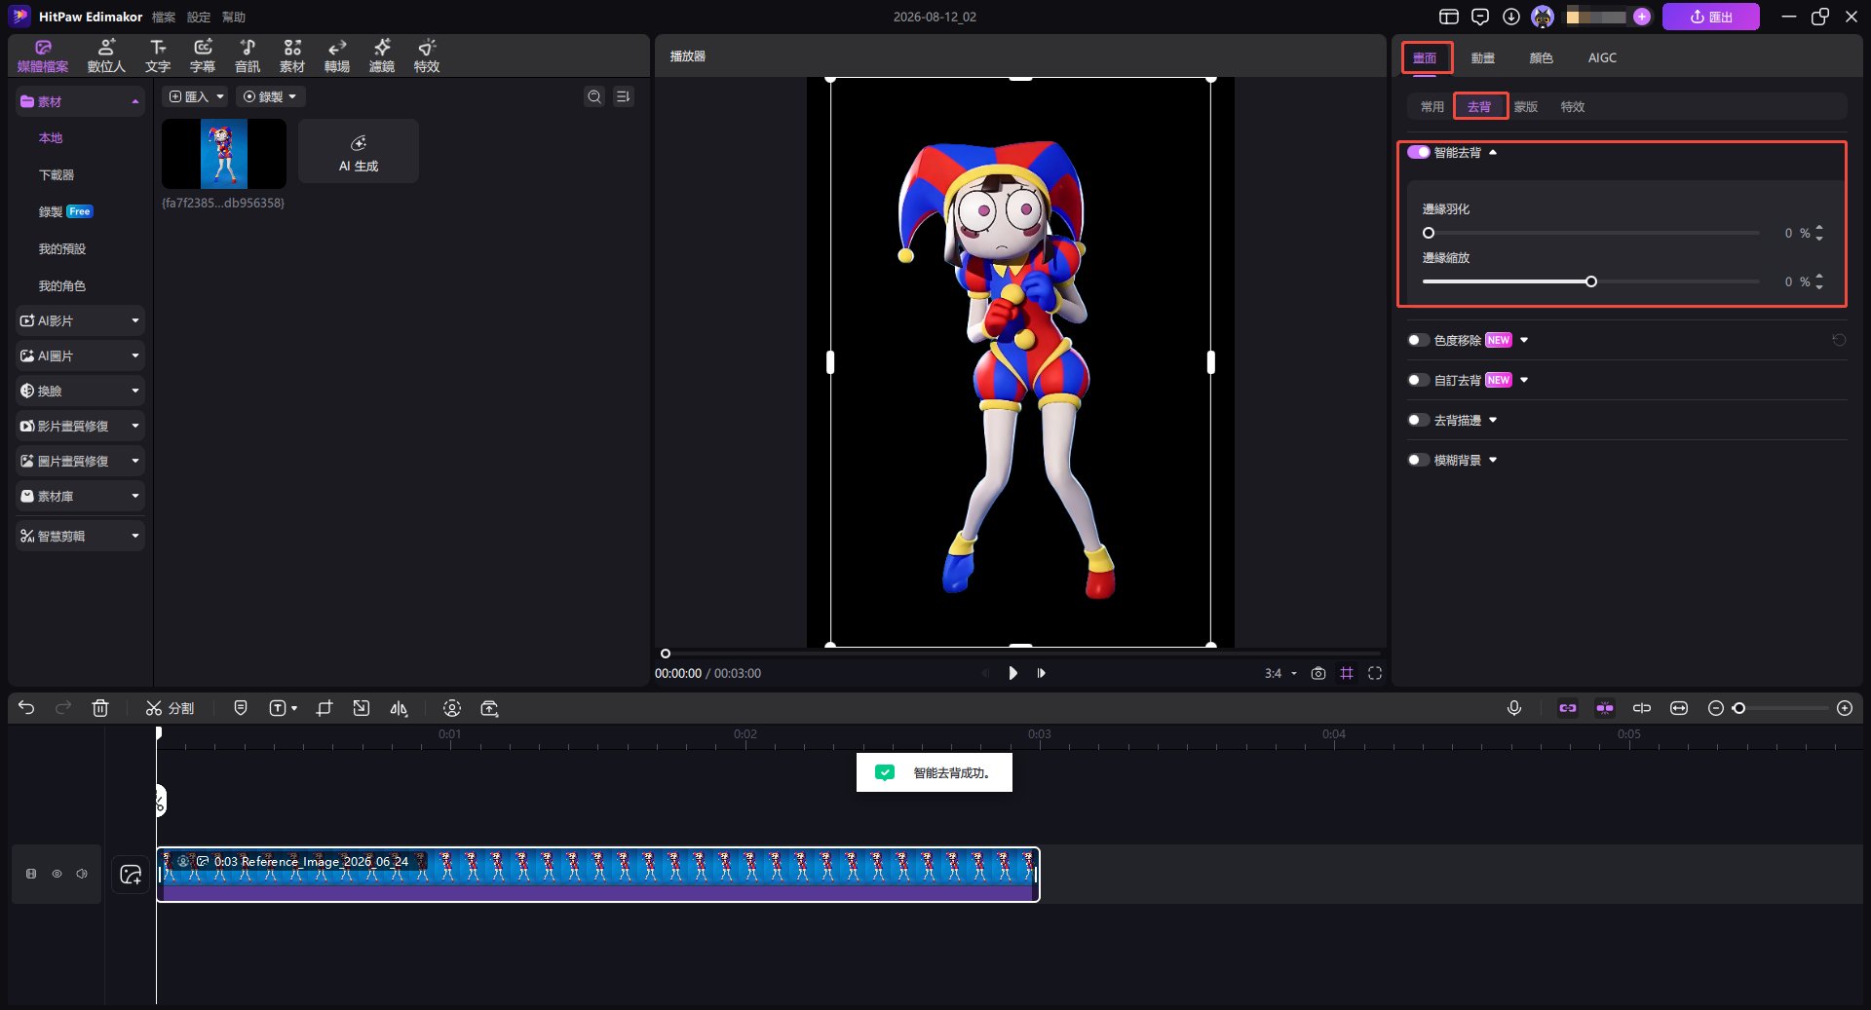Zoom in the timeline with plus icon
1871x1010 pixels.
point(1845,708)
